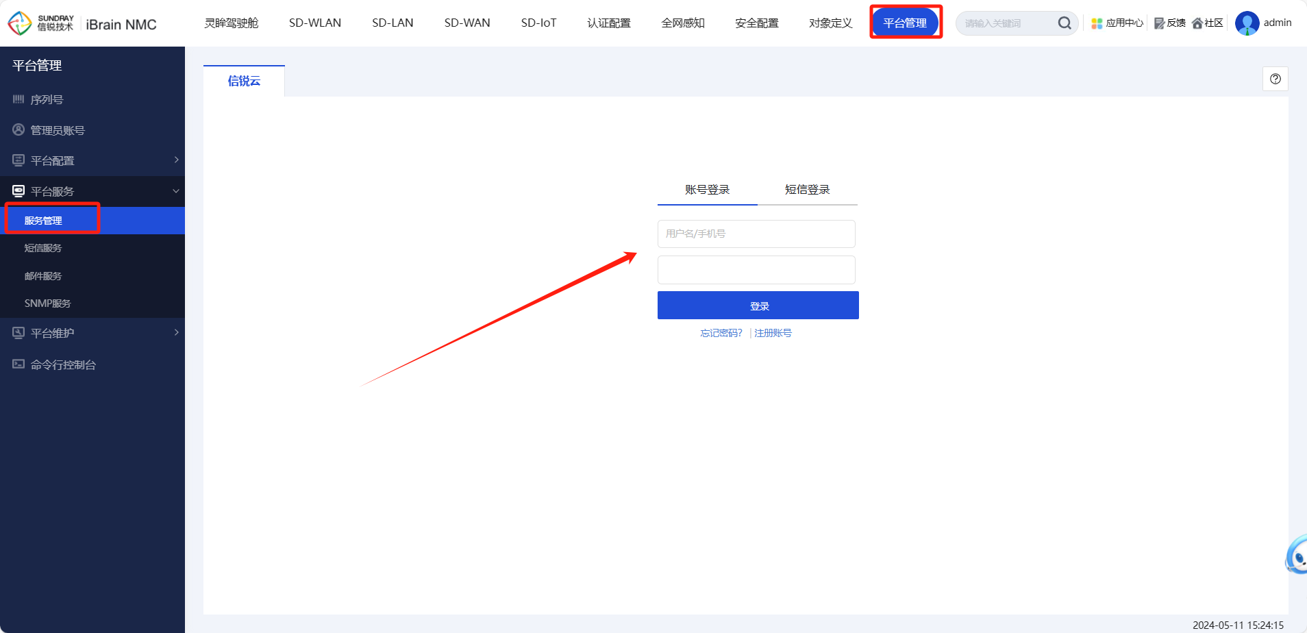The image size is (1307, 633).
Task: Click the 2024-05-11 timestamp text
Action: (x=1238, y=625)
